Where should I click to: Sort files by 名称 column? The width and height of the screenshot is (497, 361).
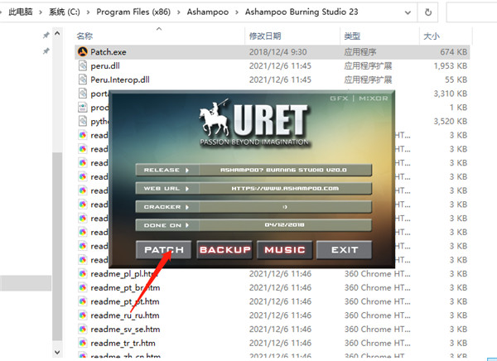[84, 36]
